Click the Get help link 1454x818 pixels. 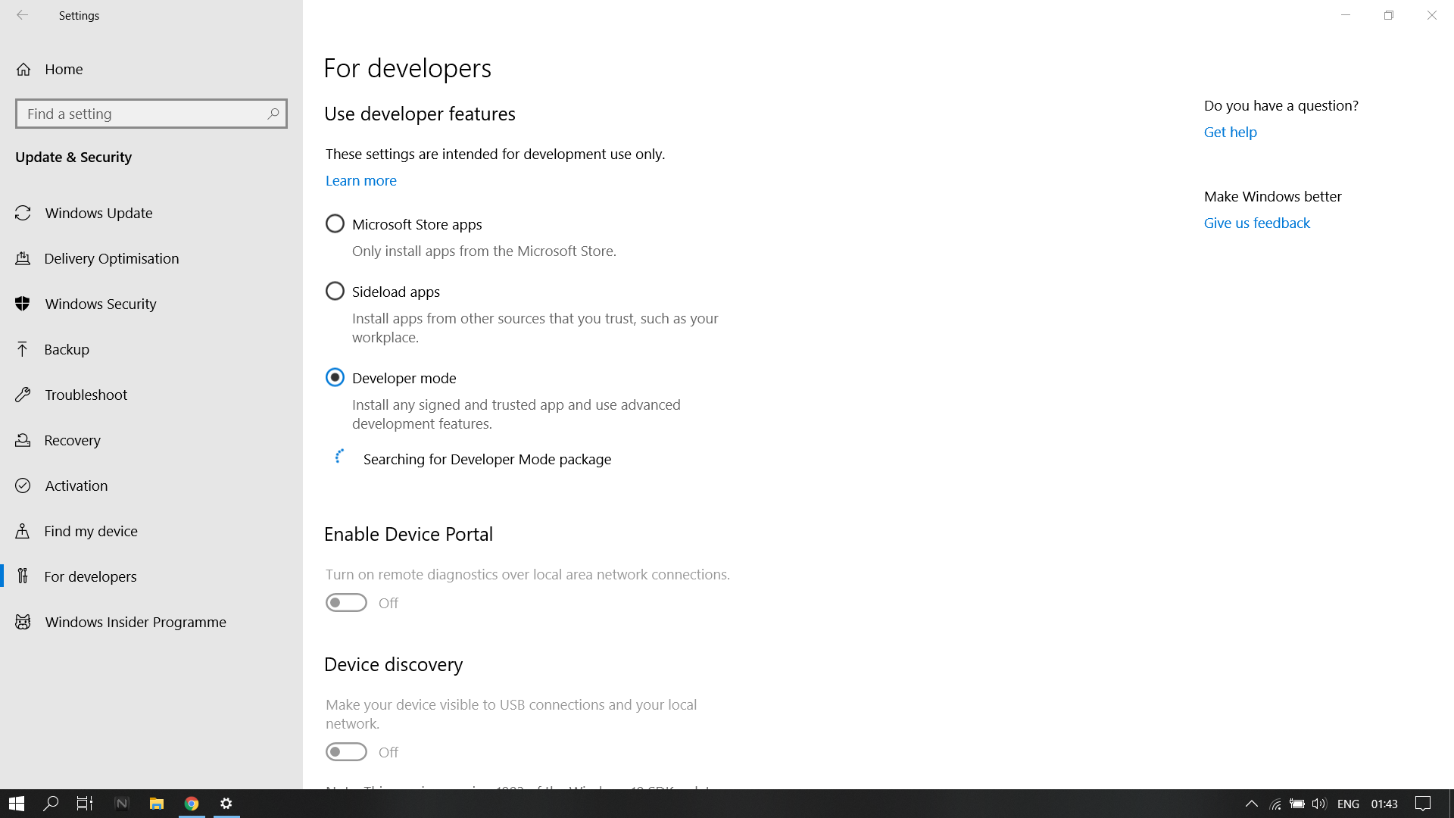click(x=1230, y=132)
